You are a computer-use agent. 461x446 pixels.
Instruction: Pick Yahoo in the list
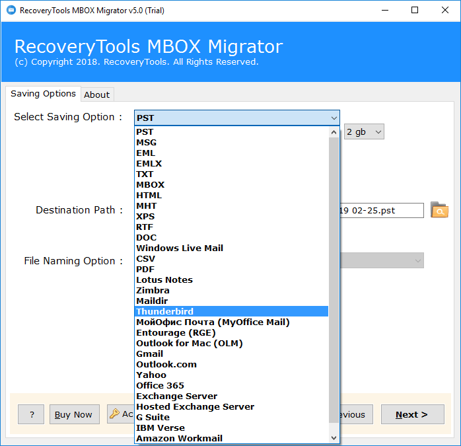(x=232, y=375)
